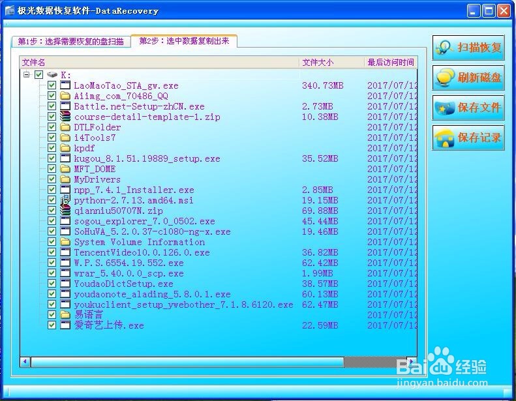The width and height of the screenshot is (516, 401).
Task: Toggle checkbox for MyDrivers folder
Action: 52,179
